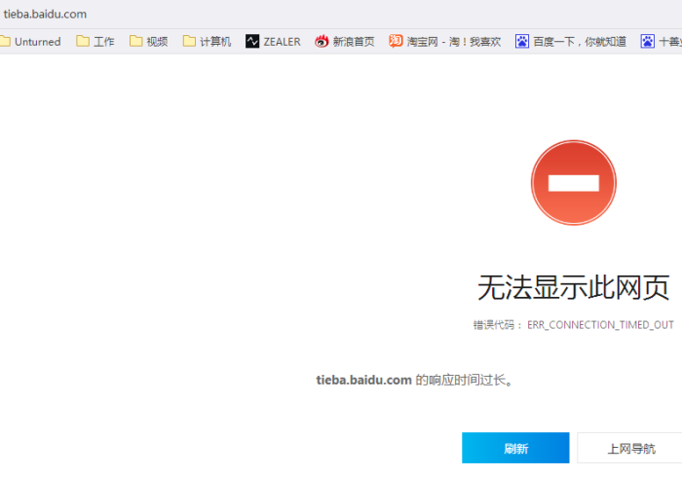This screenshot has width=682, height=477.
Task: Click the orange Taobao favicon
Action: tap(396, 42)
